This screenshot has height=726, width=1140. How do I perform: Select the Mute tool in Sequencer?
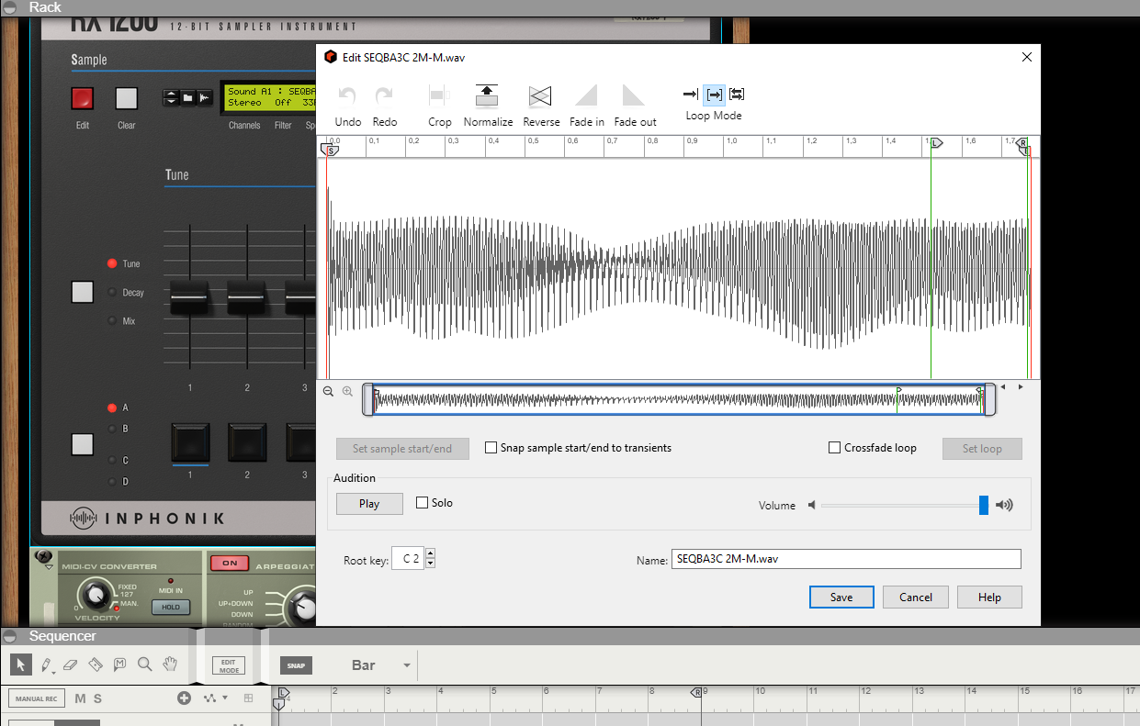click(x=120, y=665)
